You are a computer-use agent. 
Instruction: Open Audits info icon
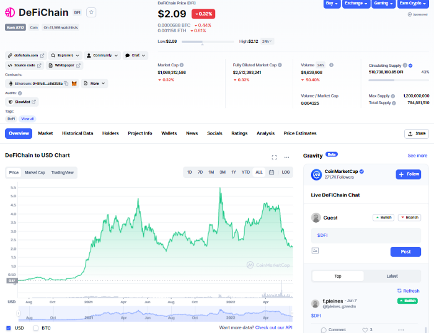(20, 93)
